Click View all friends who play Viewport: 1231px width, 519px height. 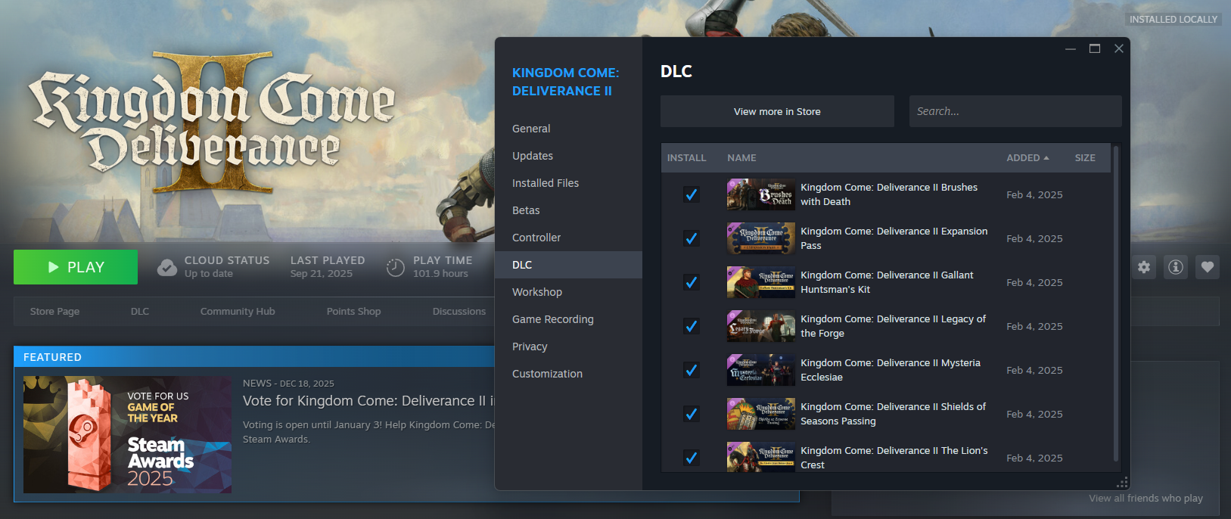pyautogui.click(x=1146, y=498)
